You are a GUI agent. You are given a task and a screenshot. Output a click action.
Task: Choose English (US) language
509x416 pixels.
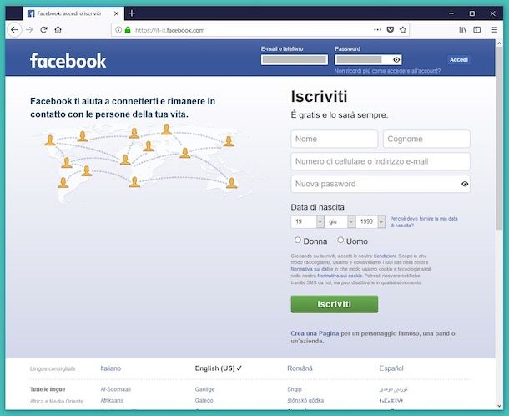(218, 368)
